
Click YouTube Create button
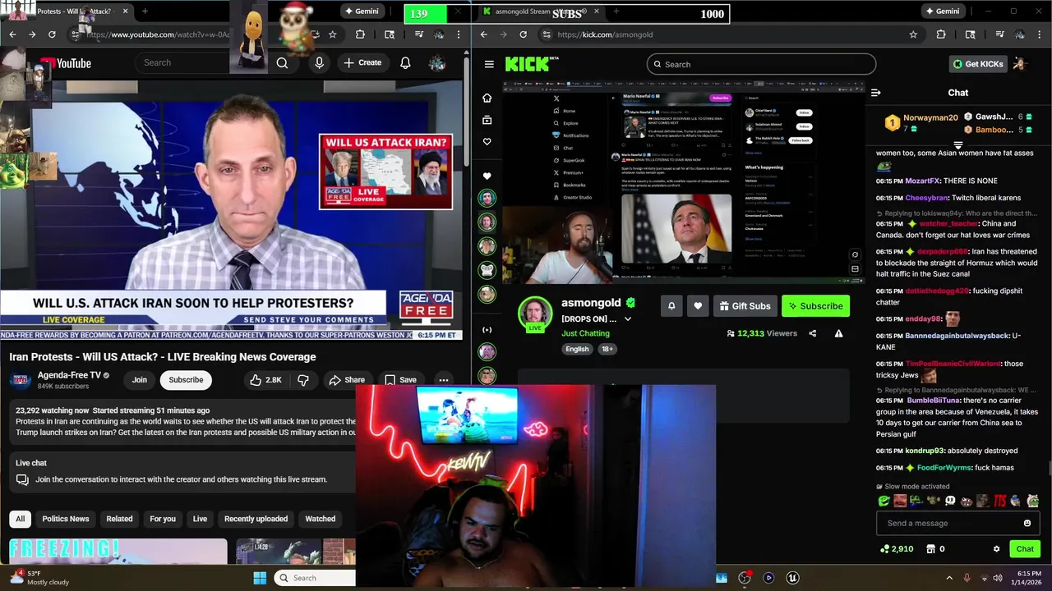[x=362, y=63]
